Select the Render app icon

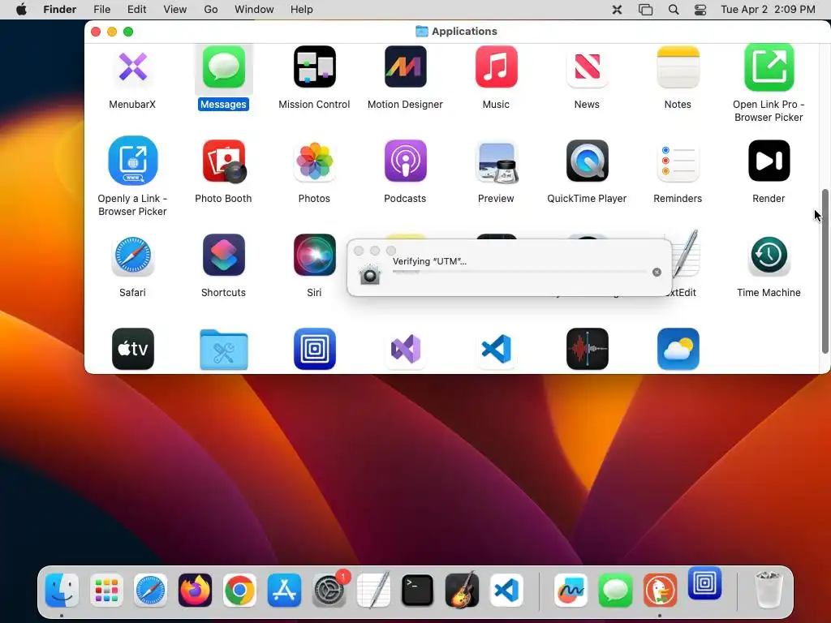[769, 161]
